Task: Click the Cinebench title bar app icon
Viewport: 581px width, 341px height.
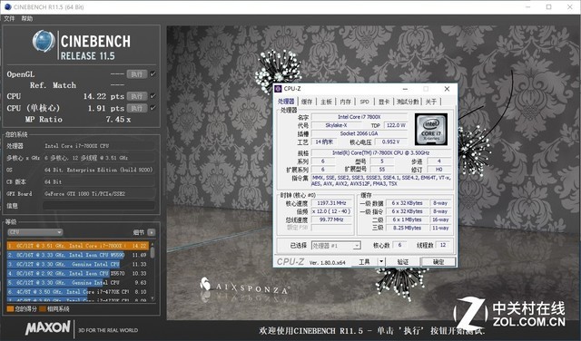Action: click(7, 6)
